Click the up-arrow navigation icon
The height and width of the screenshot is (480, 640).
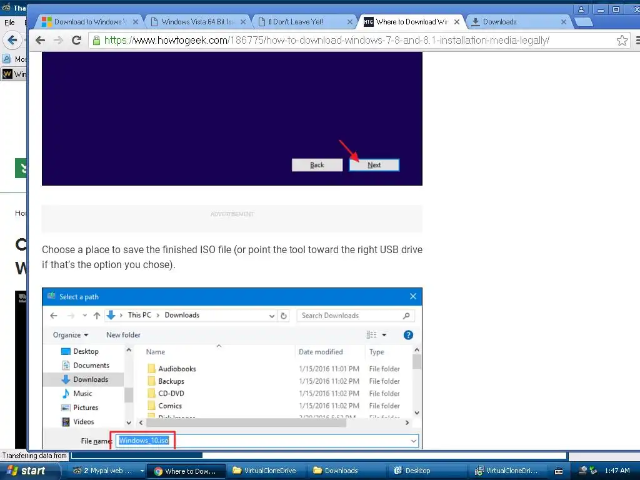97,316
